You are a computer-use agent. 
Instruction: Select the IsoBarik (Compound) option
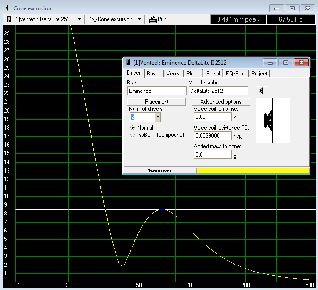(x=133, y=135)
